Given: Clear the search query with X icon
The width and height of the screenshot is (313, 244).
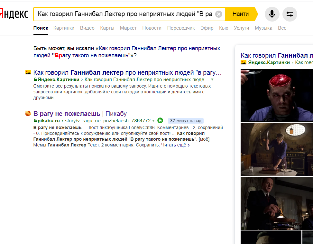Looking at the screenshot, I should [x=218, y=14].
